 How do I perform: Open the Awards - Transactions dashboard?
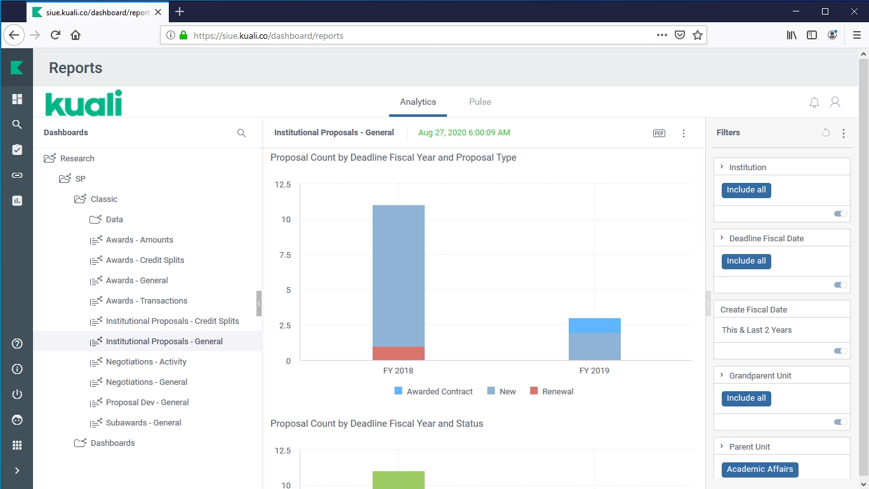(146, 300)
